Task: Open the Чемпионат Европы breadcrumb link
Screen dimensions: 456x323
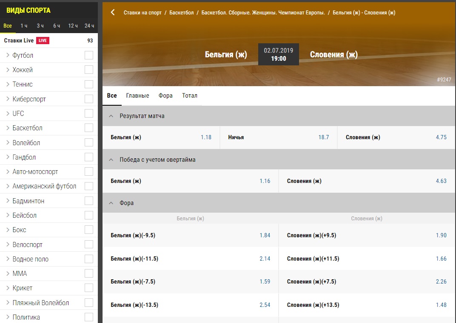Action: [263, 12]
